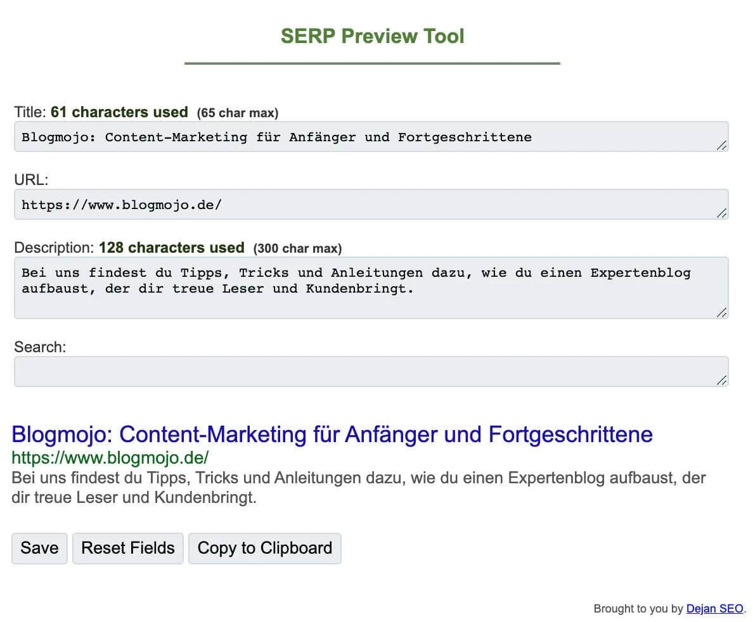Screen dimensions: 753x622
Task: Click the '(65 char max)' label
Action: pyautogui.click(x=237, y=113)
